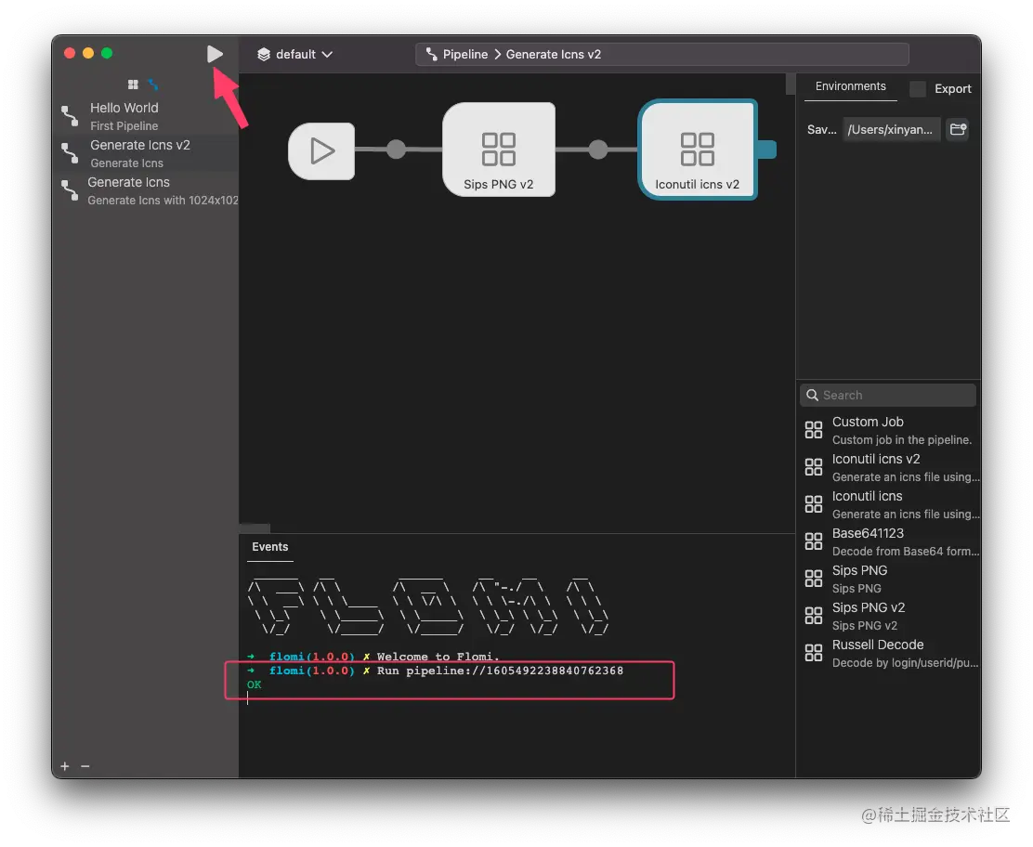1033x847 pixels.
Task: Click the search magnifier icon
Action: (812, 396)
